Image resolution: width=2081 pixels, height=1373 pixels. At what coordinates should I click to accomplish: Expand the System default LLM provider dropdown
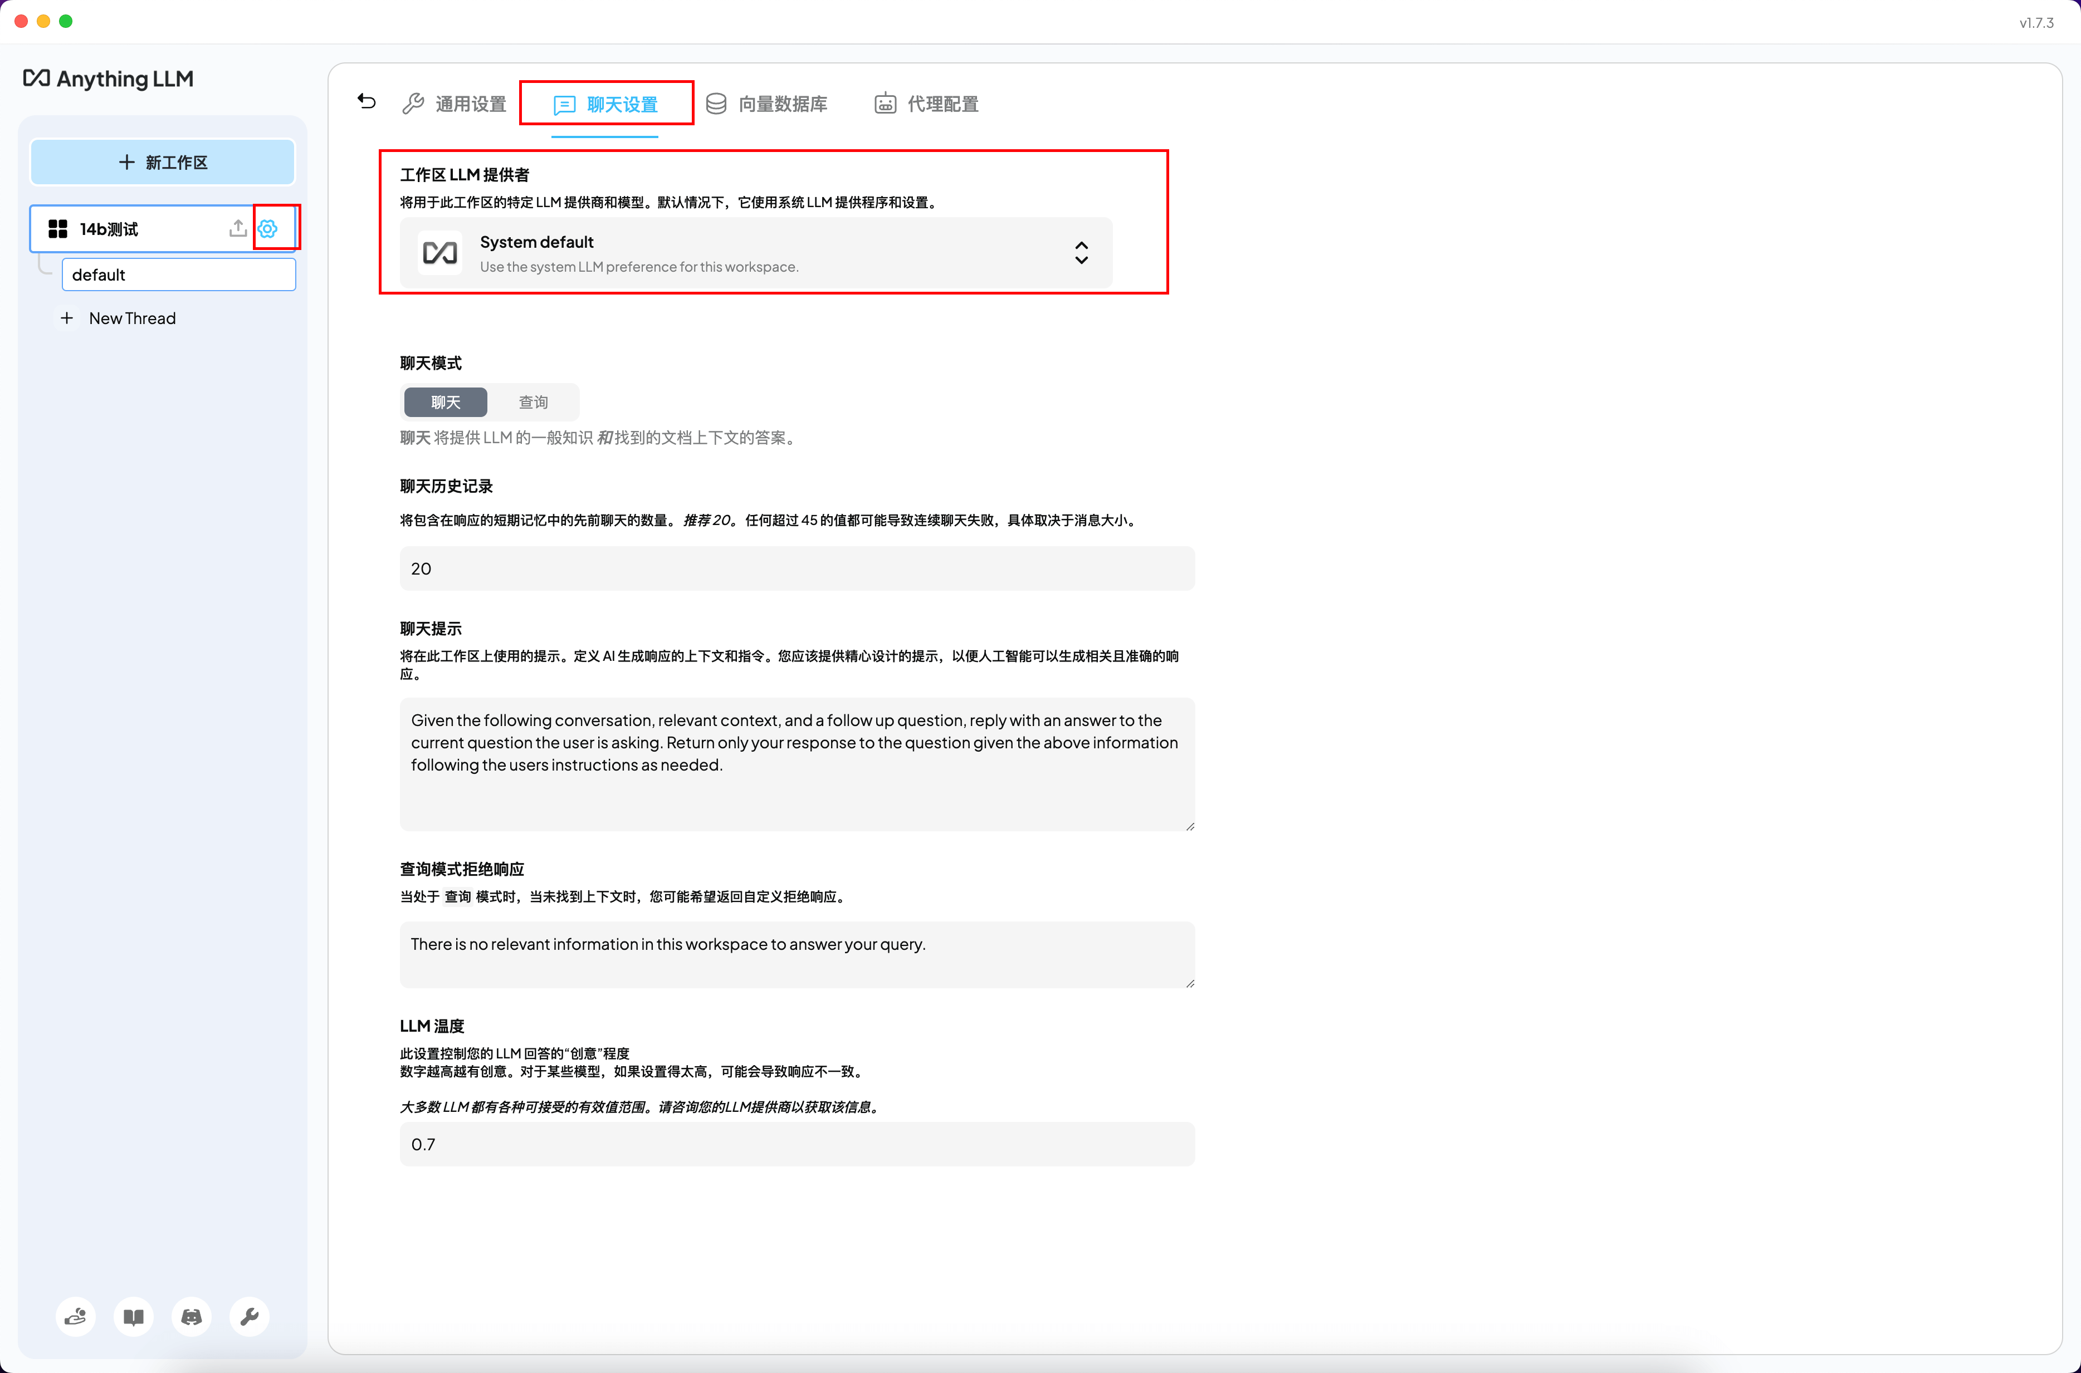[x=755, y=253]
